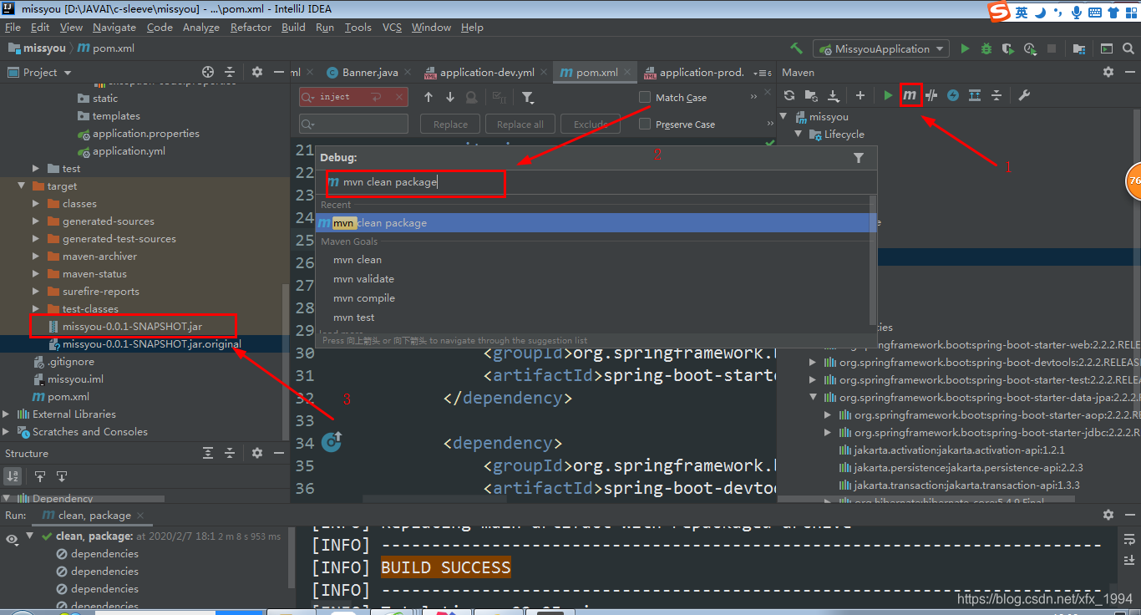The image size is (1141, 615).
Task: Click the gutter icon beside line 34
Action: (332, 441)
